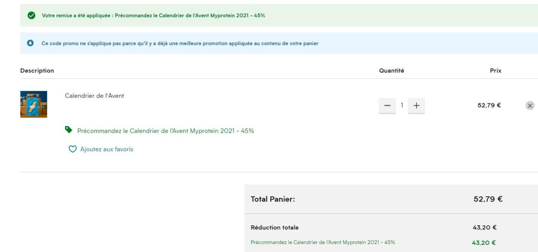Click Ajoutez aux favoris link

107,149
